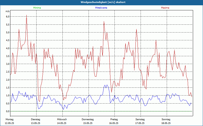
Task: Click the 3,5 y-axis value
Action: [8, 56]
